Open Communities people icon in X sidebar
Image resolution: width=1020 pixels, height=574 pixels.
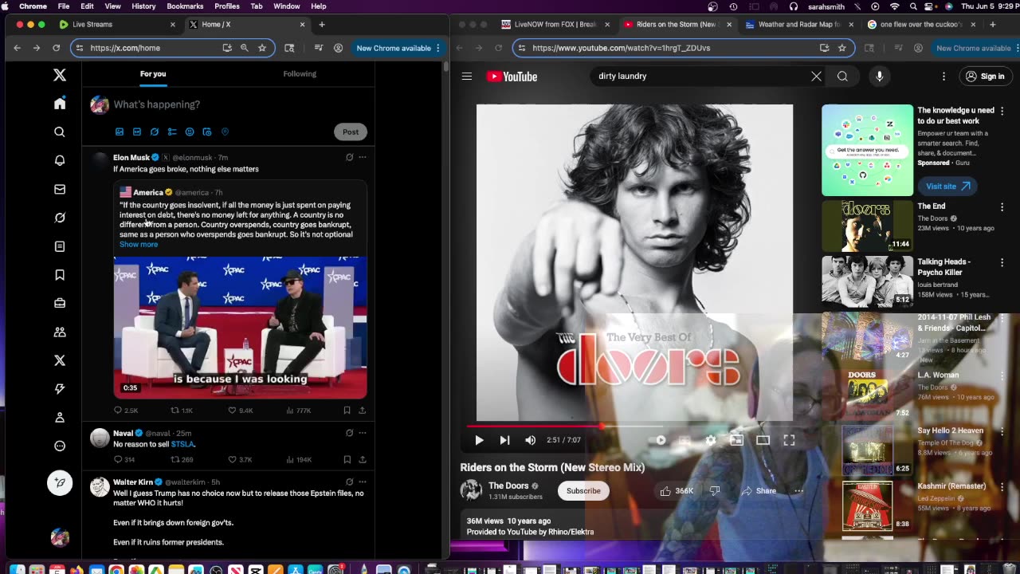click(60, 332)
